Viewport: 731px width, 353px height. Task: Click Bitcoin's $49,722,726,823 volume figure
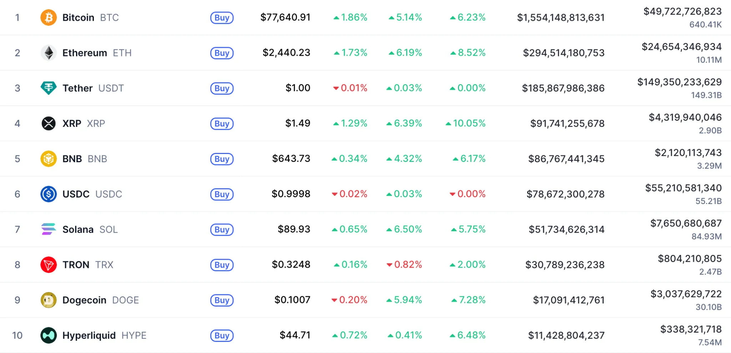[x=682, y=11]
